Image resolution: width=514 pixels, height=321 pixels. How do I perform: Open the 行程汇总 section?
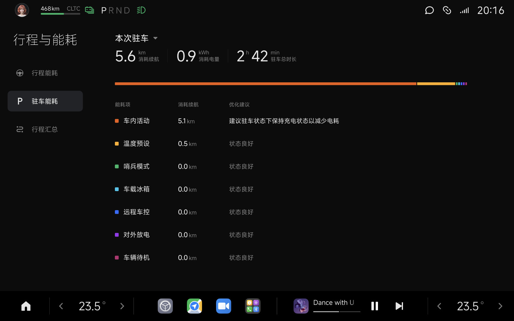click(x=45, y=129)
